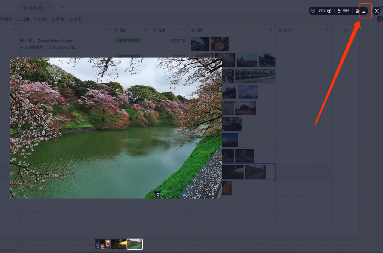This screenshot has width=383, height=253.
Task: Delete the image with trash icon
Action: pyautogui.click(x=357, y=11)
